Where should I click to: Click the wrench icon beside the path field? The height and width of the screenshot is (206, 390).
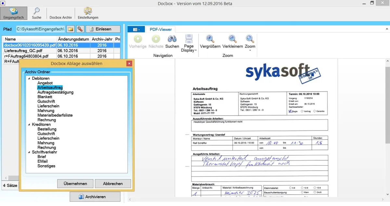tap(80, 29)
